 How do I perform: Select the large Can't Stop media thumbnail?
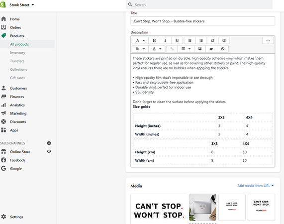(x=159, y=209)
